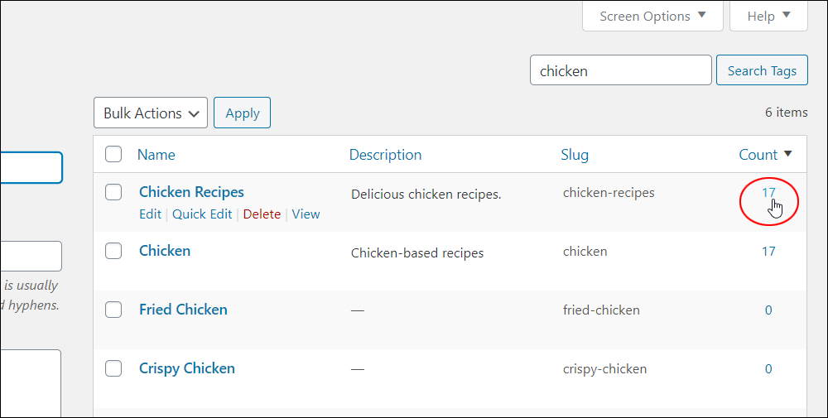Screen dimensions: 828x418
Task: Click the search field containing "chicken"
Action: tap(620, 70)
